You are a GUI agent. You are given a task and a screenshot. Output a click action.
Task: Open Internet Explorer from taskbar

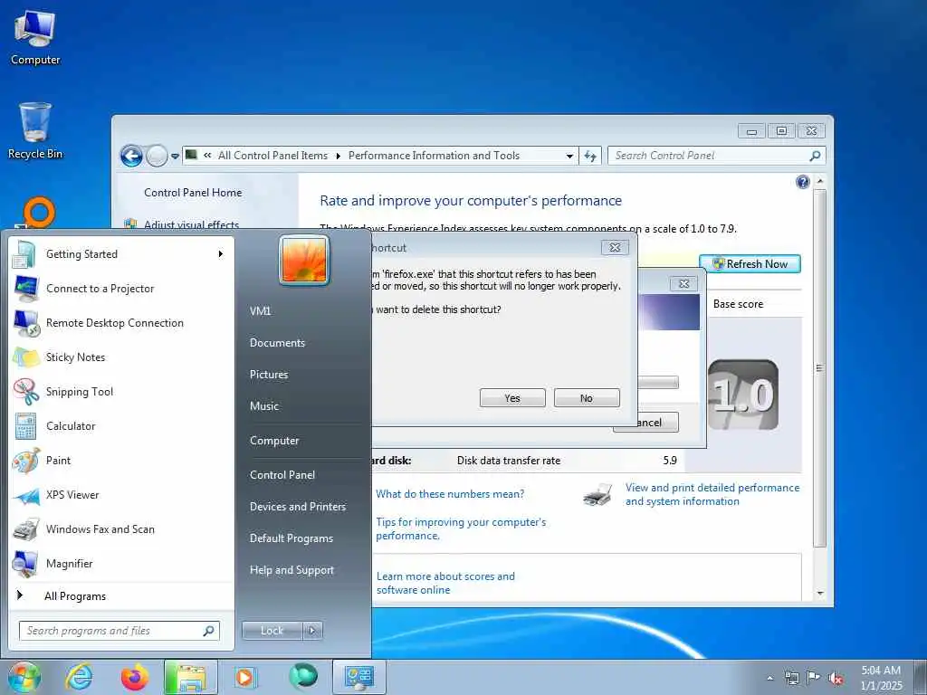click(x=79, y=677)
